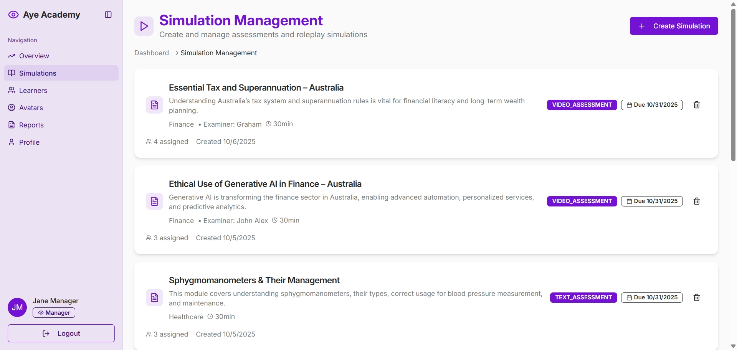This screenshot has width=737, height=350.
Task: Click document icon beside Essential Tax simulation
Action: pyautogui.click(x=154, y=105)
